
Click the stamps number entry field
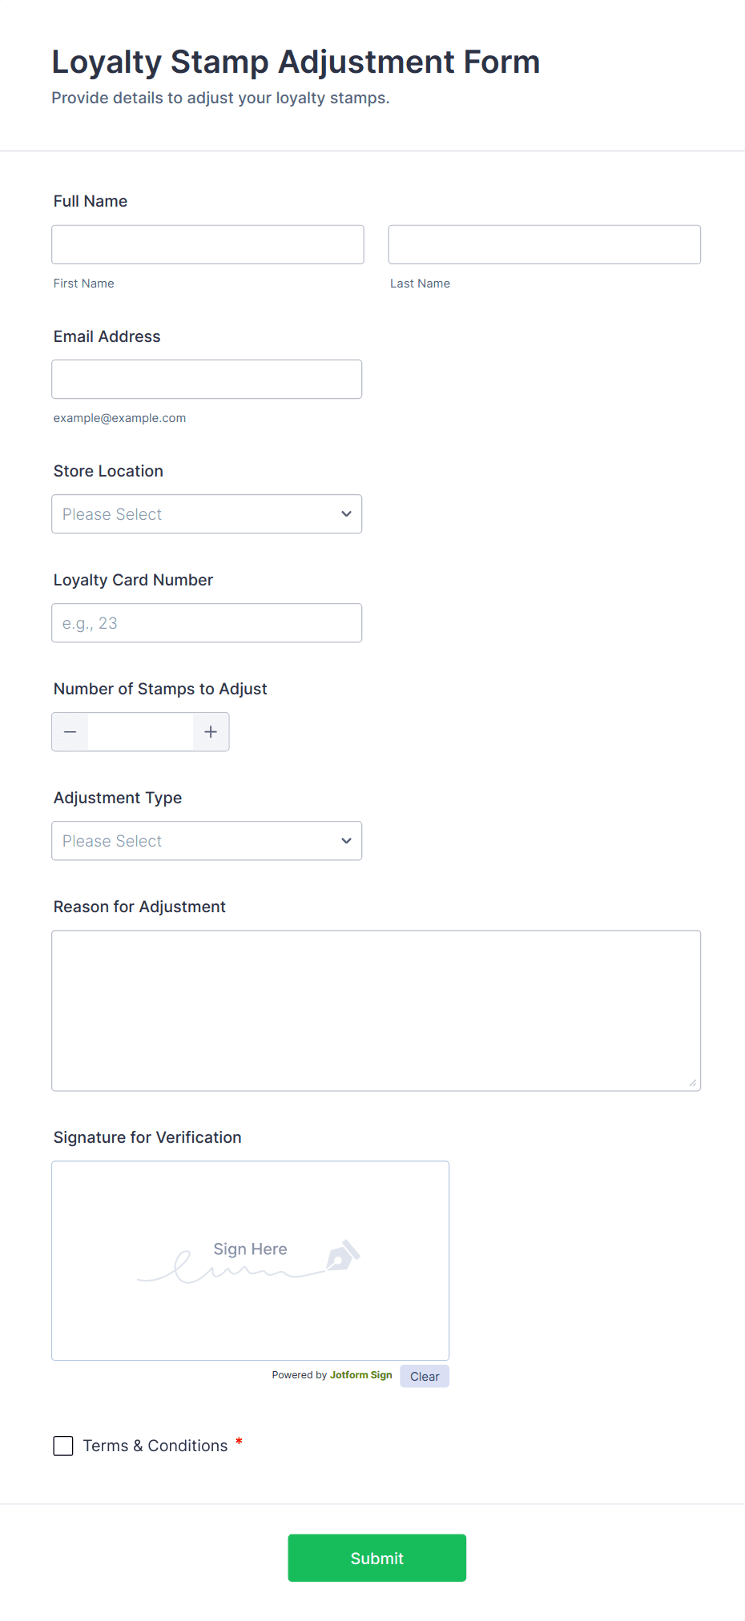[x=140, y=732]
